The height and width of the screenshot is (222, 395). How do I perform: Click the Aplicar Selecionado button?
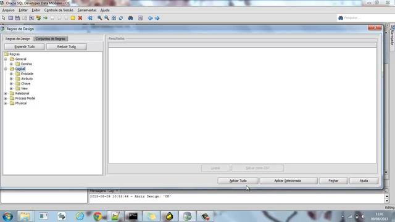click(288, 181)
